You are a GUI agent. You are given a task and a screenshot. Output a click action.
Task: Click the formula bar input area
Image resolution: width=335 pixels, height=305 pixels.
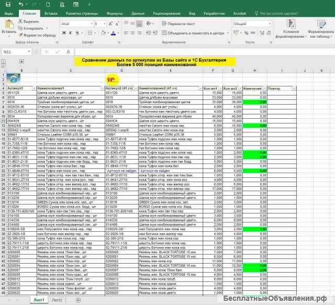point(205,52)
